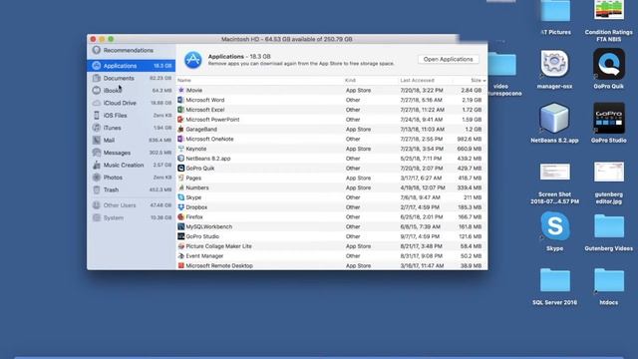
Task: Click the red close window button
Action: pyautogui.click(x=93, y=39)
